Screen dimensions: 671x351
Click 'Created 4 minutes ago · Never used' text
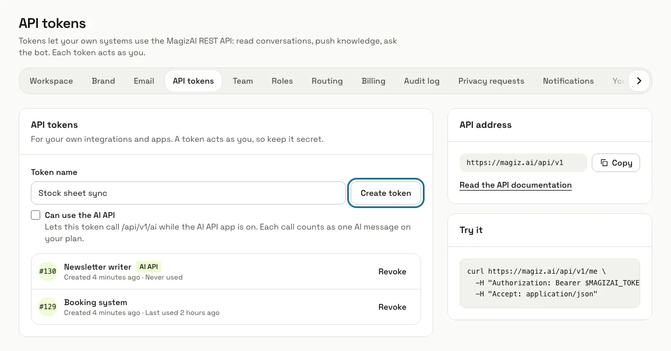[123, 277]
